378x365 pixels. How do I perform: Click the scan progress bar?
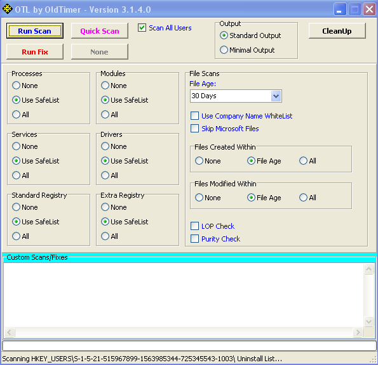(x=189, y=346)
